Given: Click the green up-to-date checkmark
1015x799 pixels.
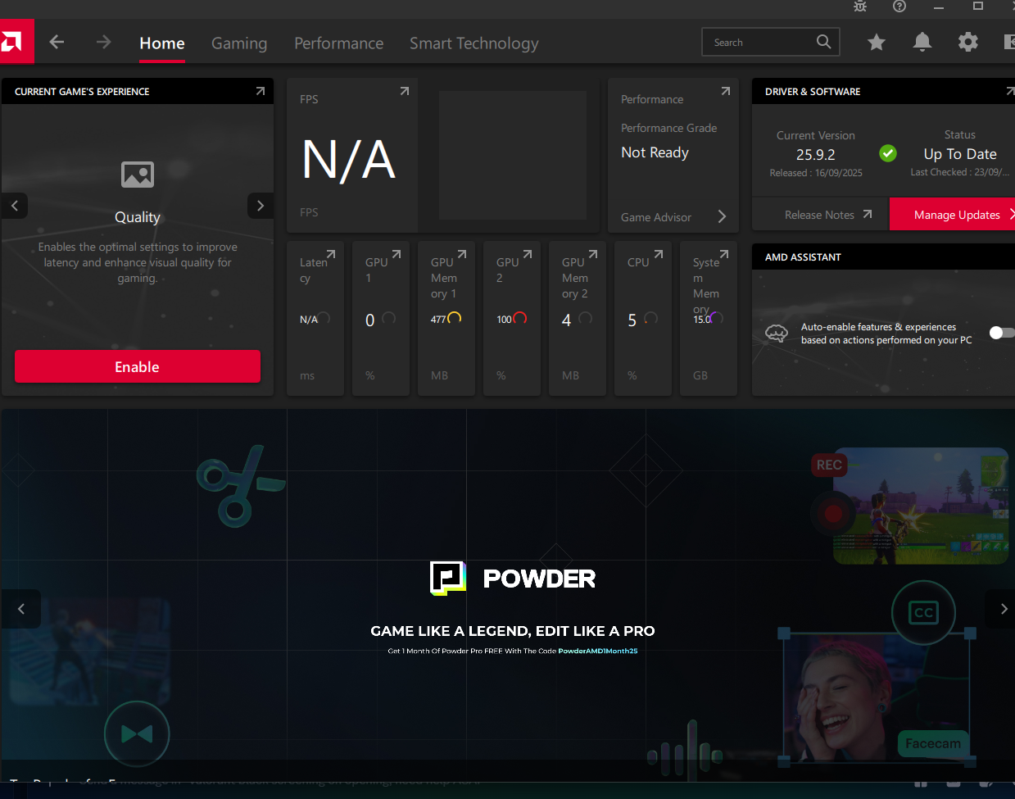Looking at the screenshot, I should pos(888,153).
